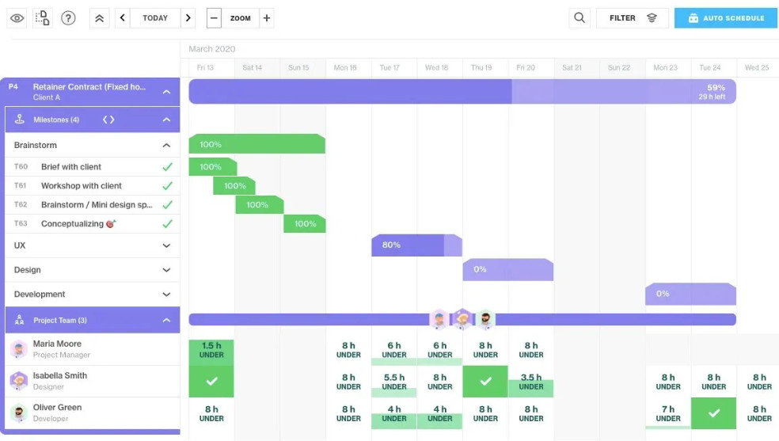779x441 pixels.
Task: Select the Thu 19 date column header
Action: (481, 68)
